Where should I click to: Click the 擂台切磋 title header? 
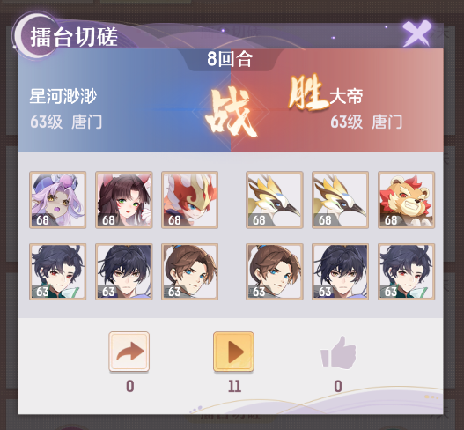74,37
